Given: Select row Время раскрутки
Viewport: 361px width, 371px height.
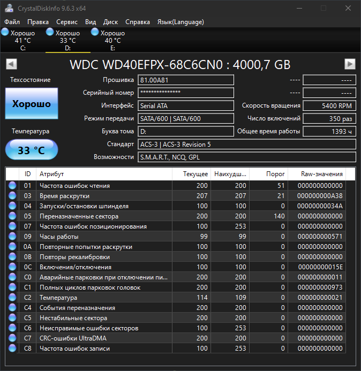Looking at the screenshot, I should point(176,196).
